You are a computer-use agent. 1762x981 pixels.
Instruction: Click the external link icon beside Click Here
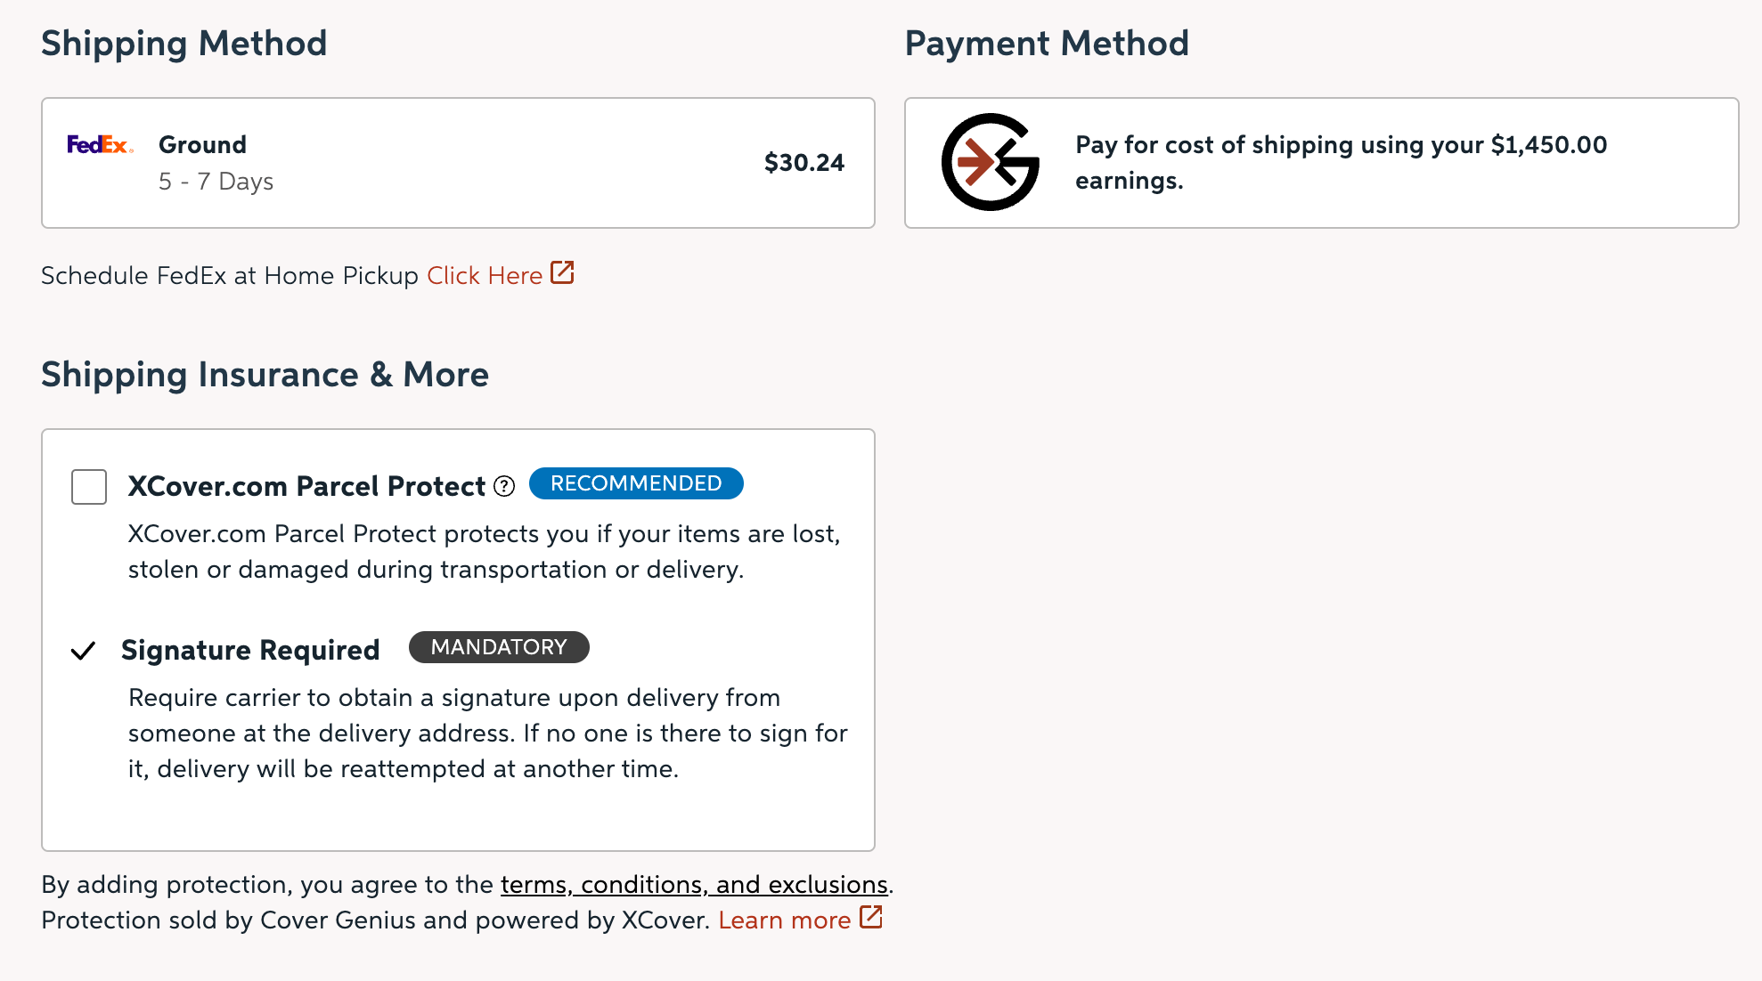(x=563, y=273)
